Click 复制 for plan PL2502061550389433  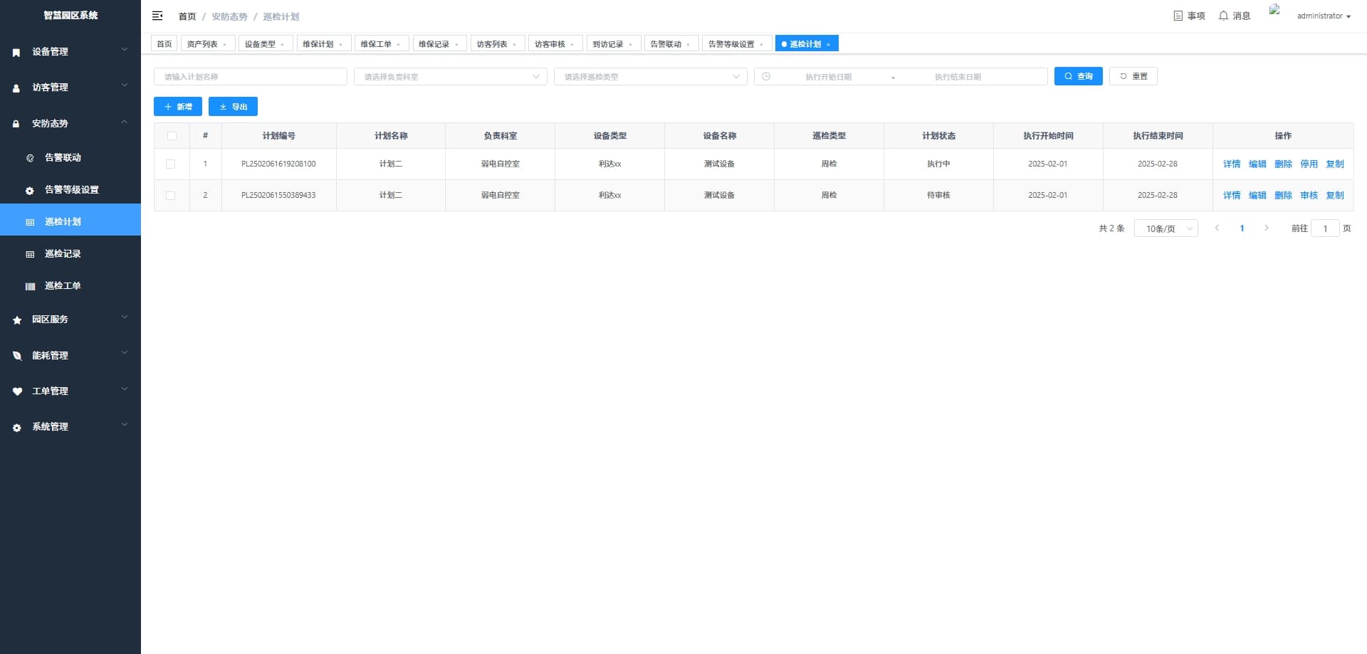point(1335,195)
